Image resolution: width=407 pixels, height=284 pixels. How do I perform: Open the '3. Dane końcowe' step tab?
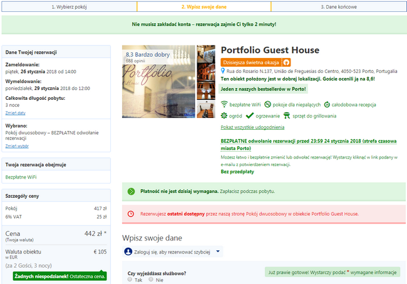click(x=339, y=7)
